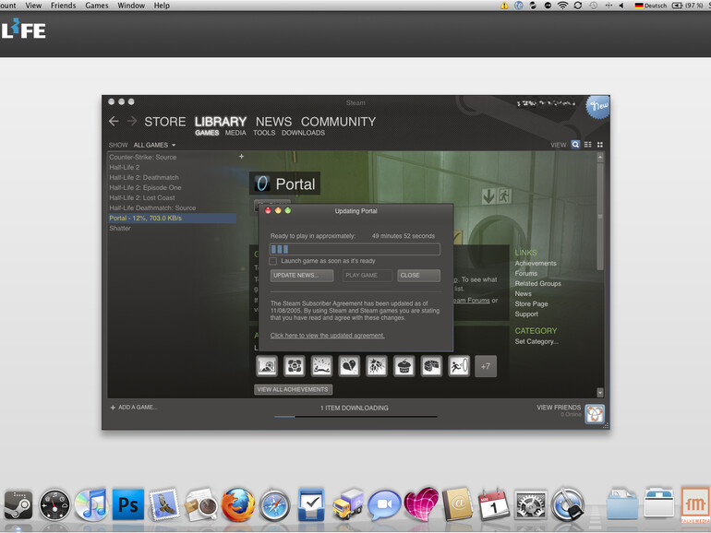Select Half-Life 2: Episode One in list
Image resolution: width=711 pixels, height=533 pixels.
(145, 187)
